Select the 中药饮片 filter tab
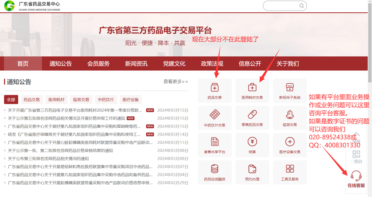Viewport: 372px width, 197px height. tap(106, 100)
